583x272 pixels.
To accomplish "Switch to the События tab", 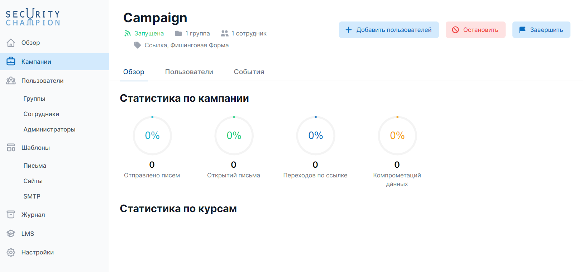I will (x=249, y=72).
